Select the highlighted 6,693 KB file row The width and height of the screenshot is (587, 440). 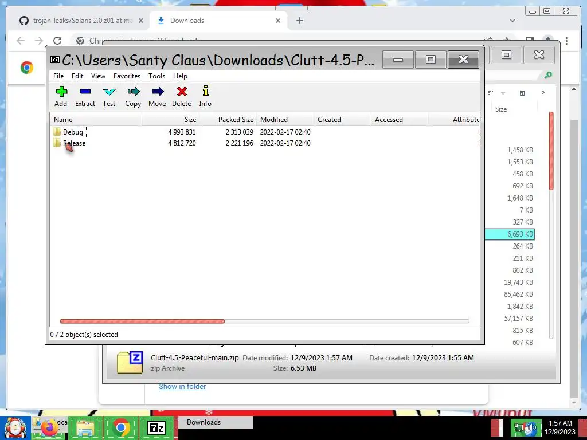pos(510,234)
